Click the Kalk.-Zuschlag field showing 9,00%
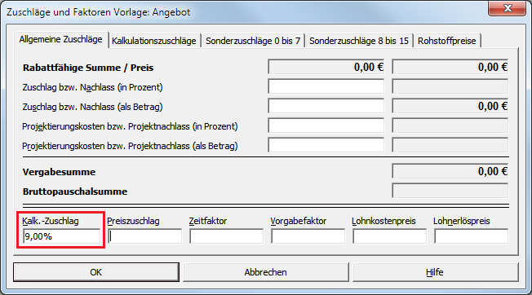The image size is (532, 295). tap(62, 236)
